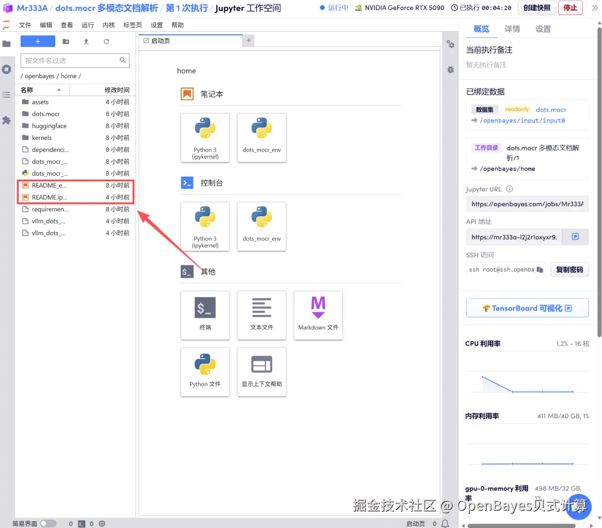Click the red 停止 button
602x528 pixels.
(570, 8)
